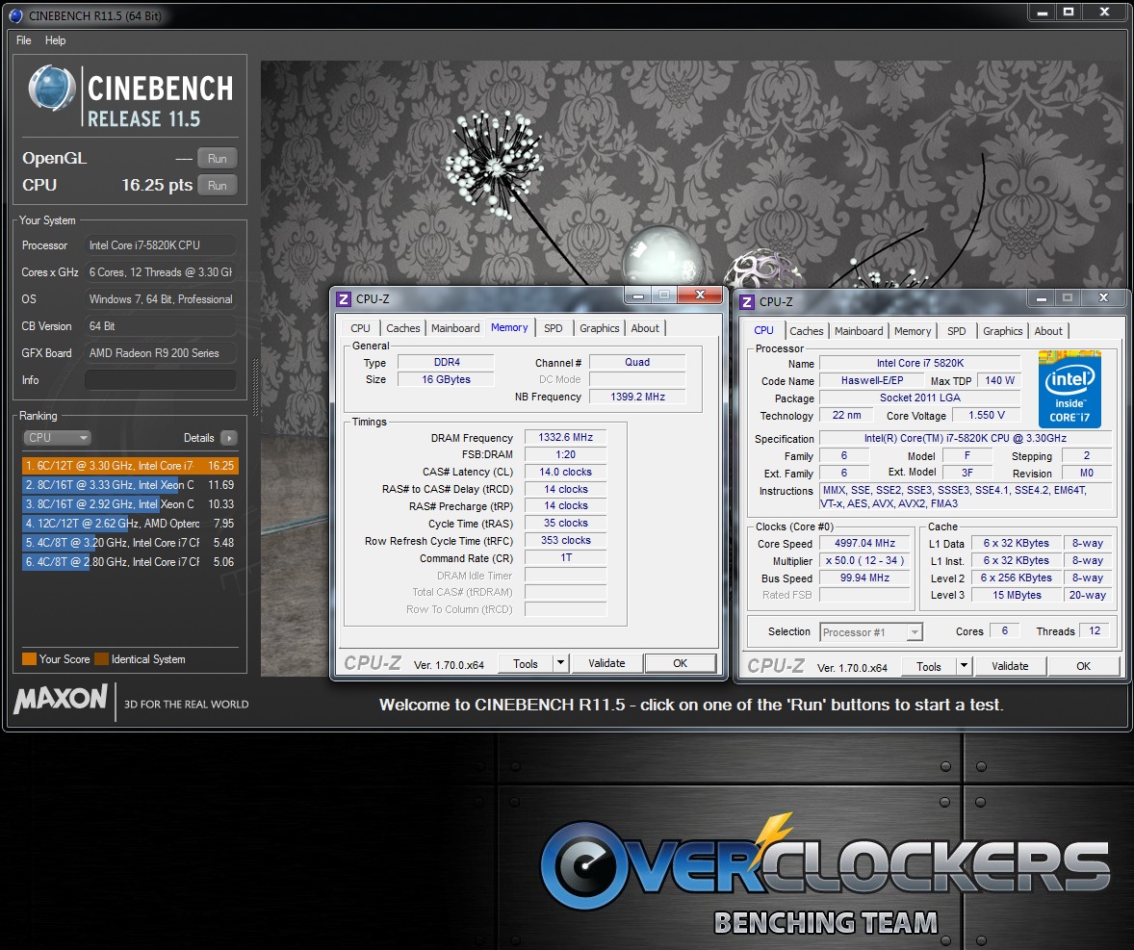This screenshot has width=1134, height=950.
Task: Open About tab in right CPU-Z window
Action: [1048, 331]
